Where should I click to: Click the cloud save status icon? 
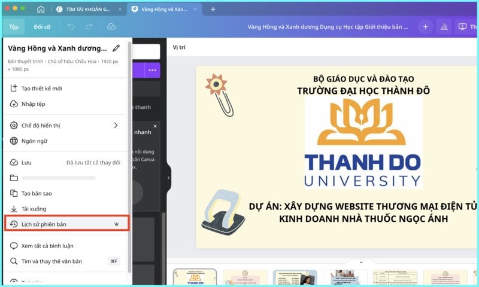(x=111, y=27)
